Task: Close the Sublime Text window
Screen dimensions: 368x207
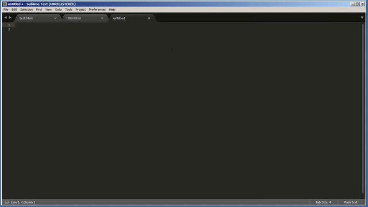Action: click(362, 4)
